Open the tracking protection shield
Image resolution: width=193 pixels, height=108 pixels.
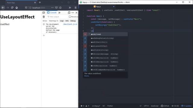click(26, 7)
